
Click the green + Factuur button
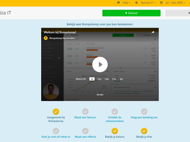131,13
